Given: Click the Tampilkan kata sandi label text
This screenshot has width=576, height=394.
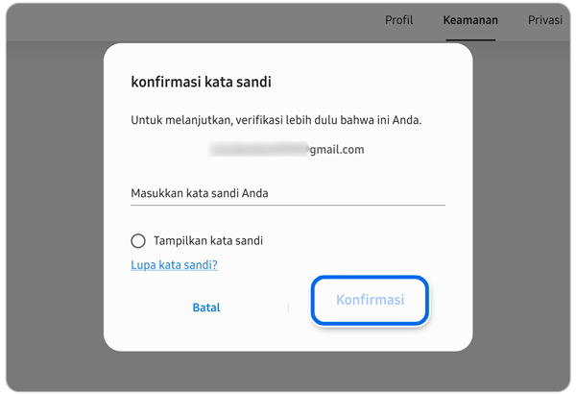Looking at the screenshot, I should point(208,241).
